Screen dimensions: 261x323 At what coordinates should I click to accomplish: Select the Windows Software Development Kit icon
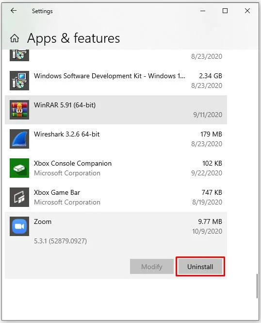19,81
